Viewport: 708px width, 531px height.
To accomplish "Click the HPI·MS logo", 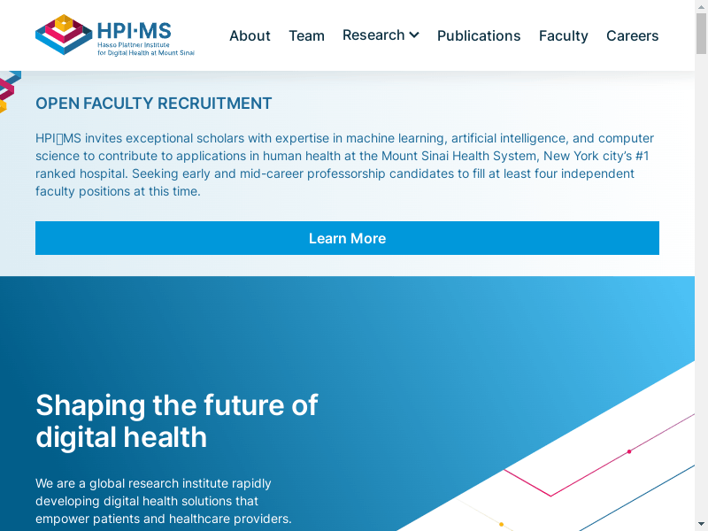I will (115, 35).
